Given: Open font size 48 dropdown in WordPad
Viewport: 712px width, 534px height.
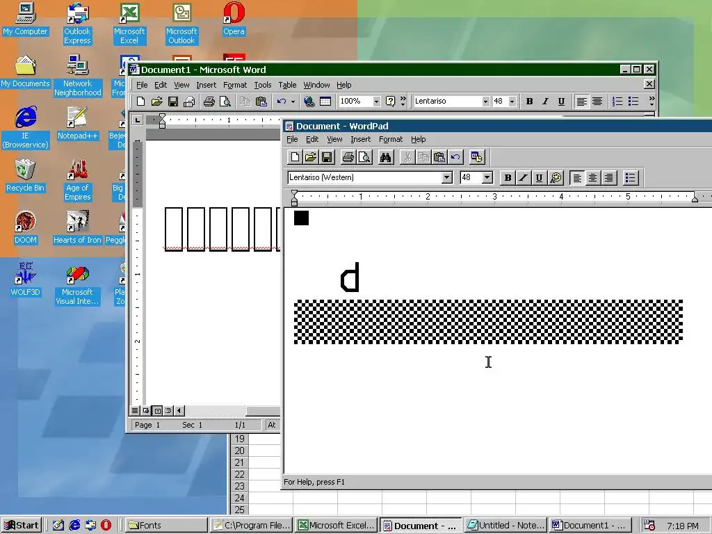Looking at the screenshot, I should point(487,177).
